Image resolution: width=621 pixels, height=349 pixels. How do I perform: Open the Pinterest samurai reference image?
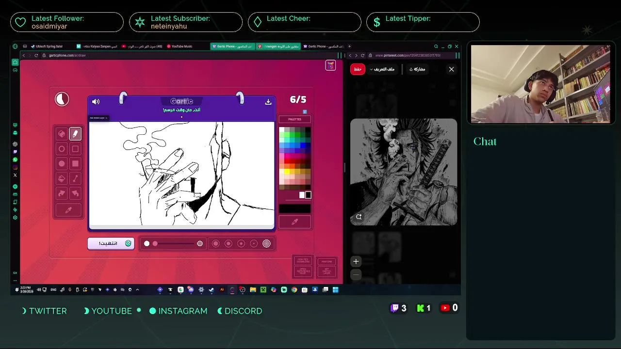(404, 172)
